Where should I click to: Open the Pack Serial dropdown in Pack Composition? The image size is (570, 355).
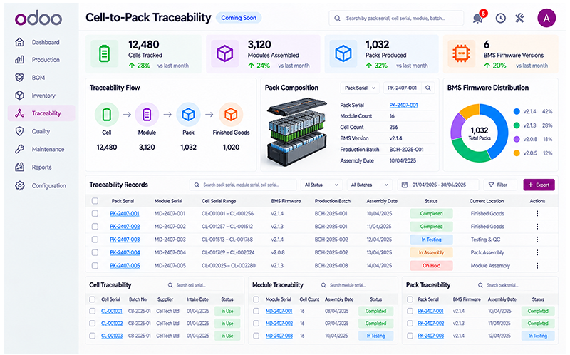point(360,88)
